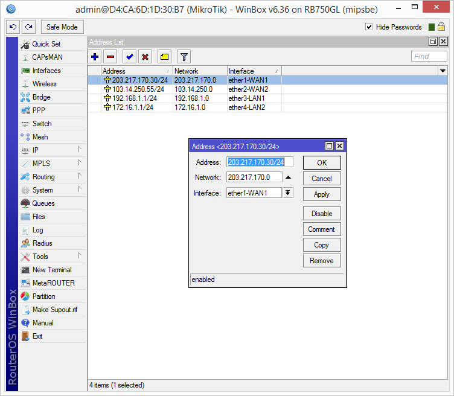Collapse the Network field with up arrow
Screen dimensions: 454x396
pyautogui.click(x=289, y=177)
